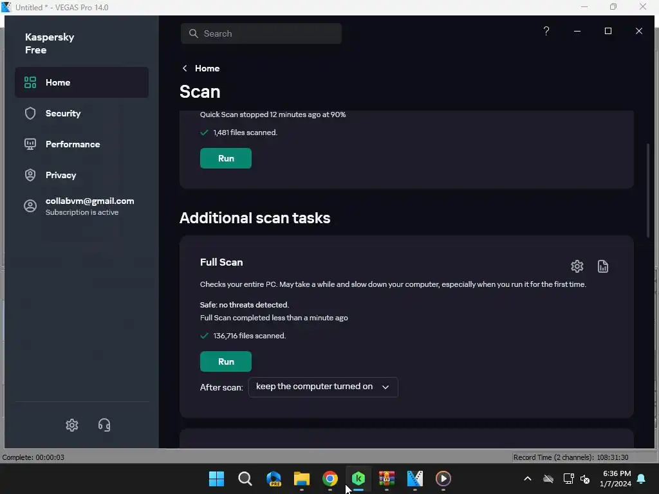Click VEGAS 'Complete: 00:00:03' status text
This screenshot has width=659, height=494.
point(33,457)
